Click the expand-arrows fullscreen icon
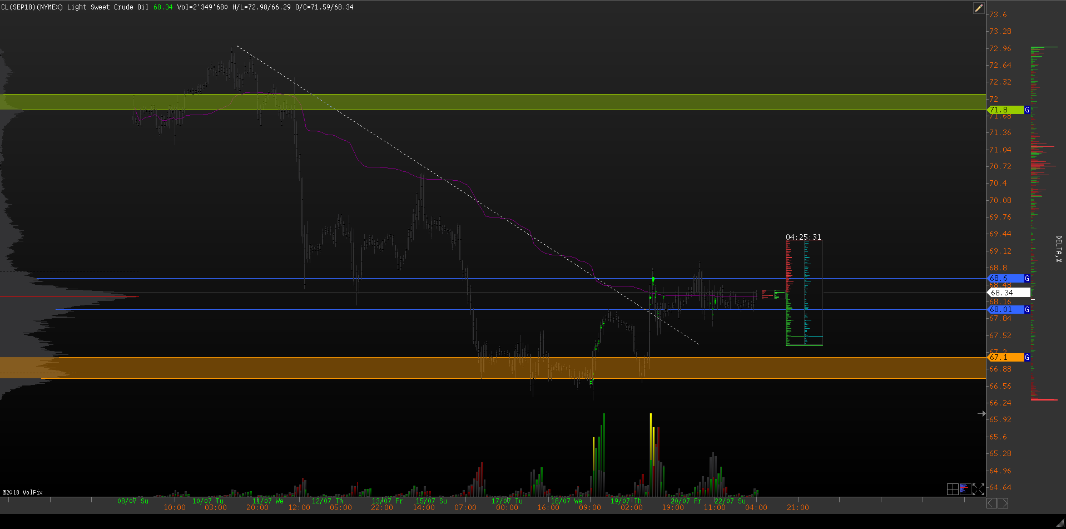 tap(978, 489)
